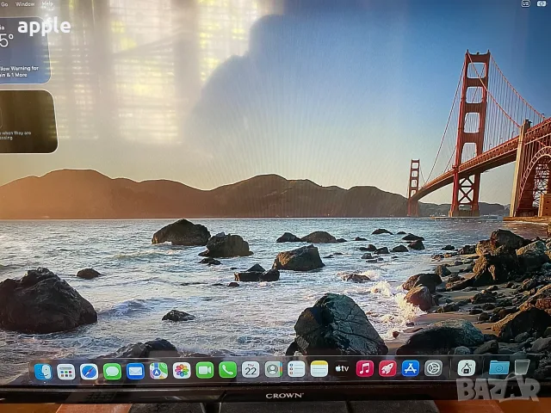
Task: Open the green Phone app icon
Action: pos(227,370)
